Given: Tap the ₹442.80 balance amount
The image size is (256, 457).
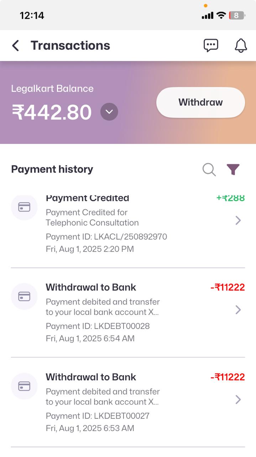Looking at the screenshot, I should point(52,112).
